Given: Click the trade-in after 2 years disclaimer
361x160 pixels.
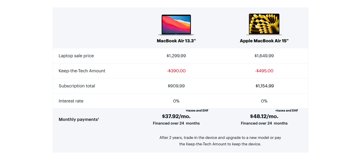Looking at the screenshot, I should tap(220, 141).
